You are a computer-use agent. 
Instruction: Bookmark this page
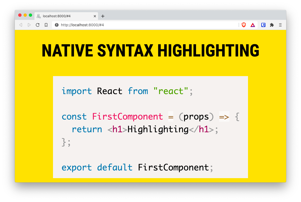click(46, 25)
